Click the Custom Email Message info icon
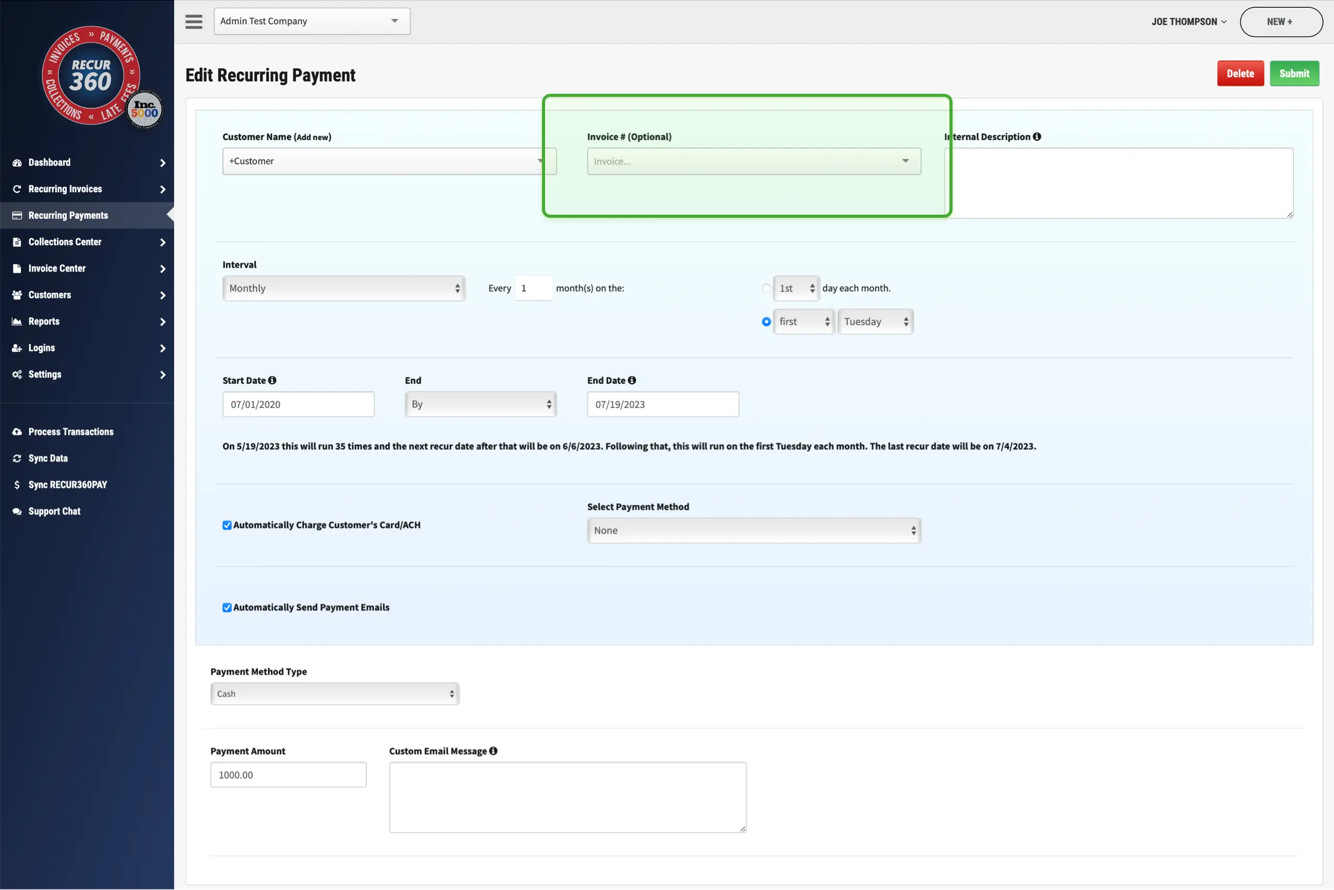This screenshot has width=1334, height=890. pyautogui.click(x=493, y=751)
